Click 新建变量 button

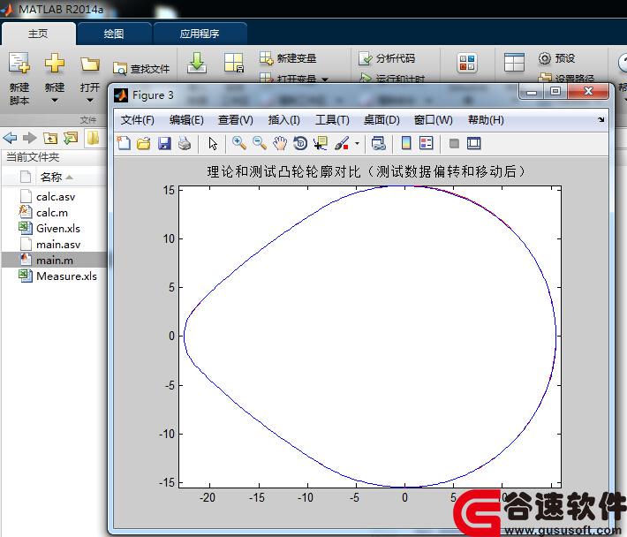(x=288, y=58)
